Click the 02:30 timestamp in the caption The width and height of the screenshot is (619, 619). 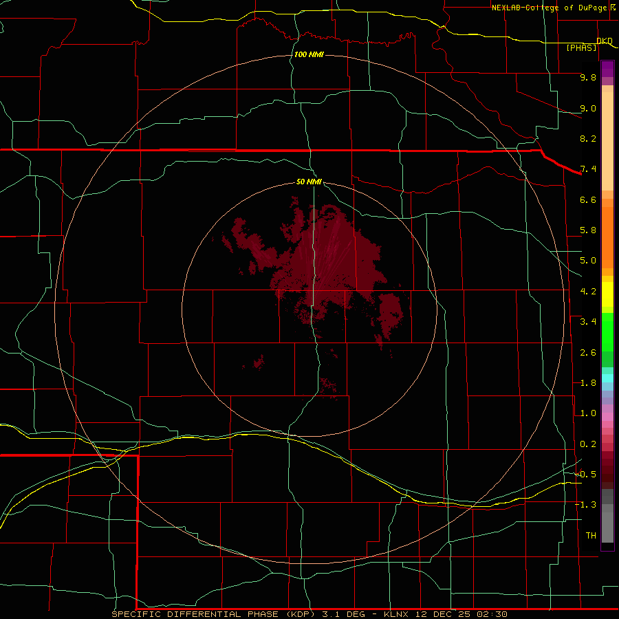[x=492, y=614]
